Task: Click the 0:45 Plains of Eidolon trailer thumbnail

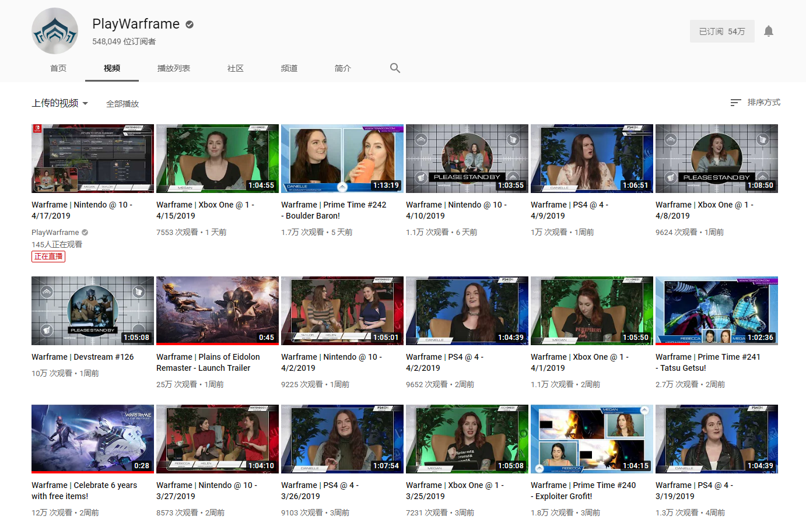Action: pyautogui.click(x=218, y=311)
